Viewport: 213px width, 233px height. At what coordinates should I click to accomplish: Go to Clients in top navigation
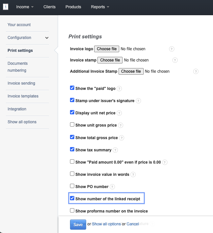(50, 7)
